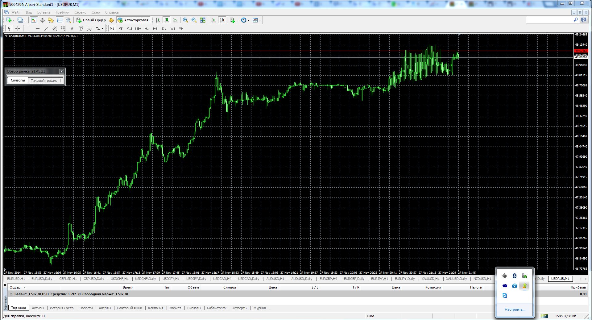
Task: Expand the New Chart dropdown arrow
Action: pyautogui.click(x=14, y=20)
